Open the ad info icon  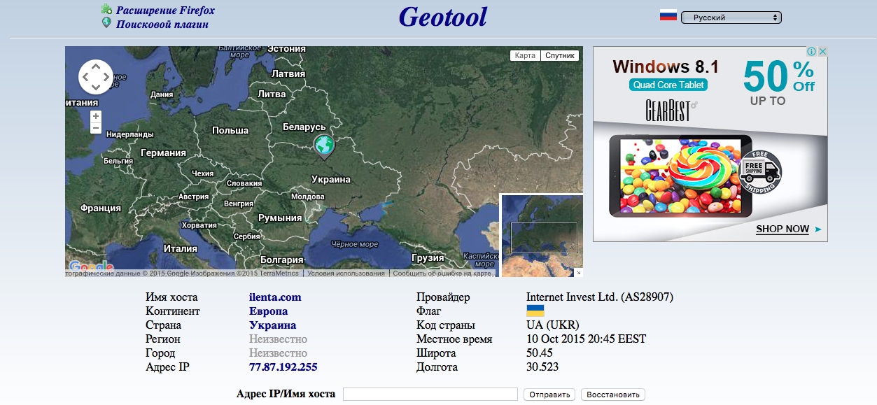click(x=811, y=52)
